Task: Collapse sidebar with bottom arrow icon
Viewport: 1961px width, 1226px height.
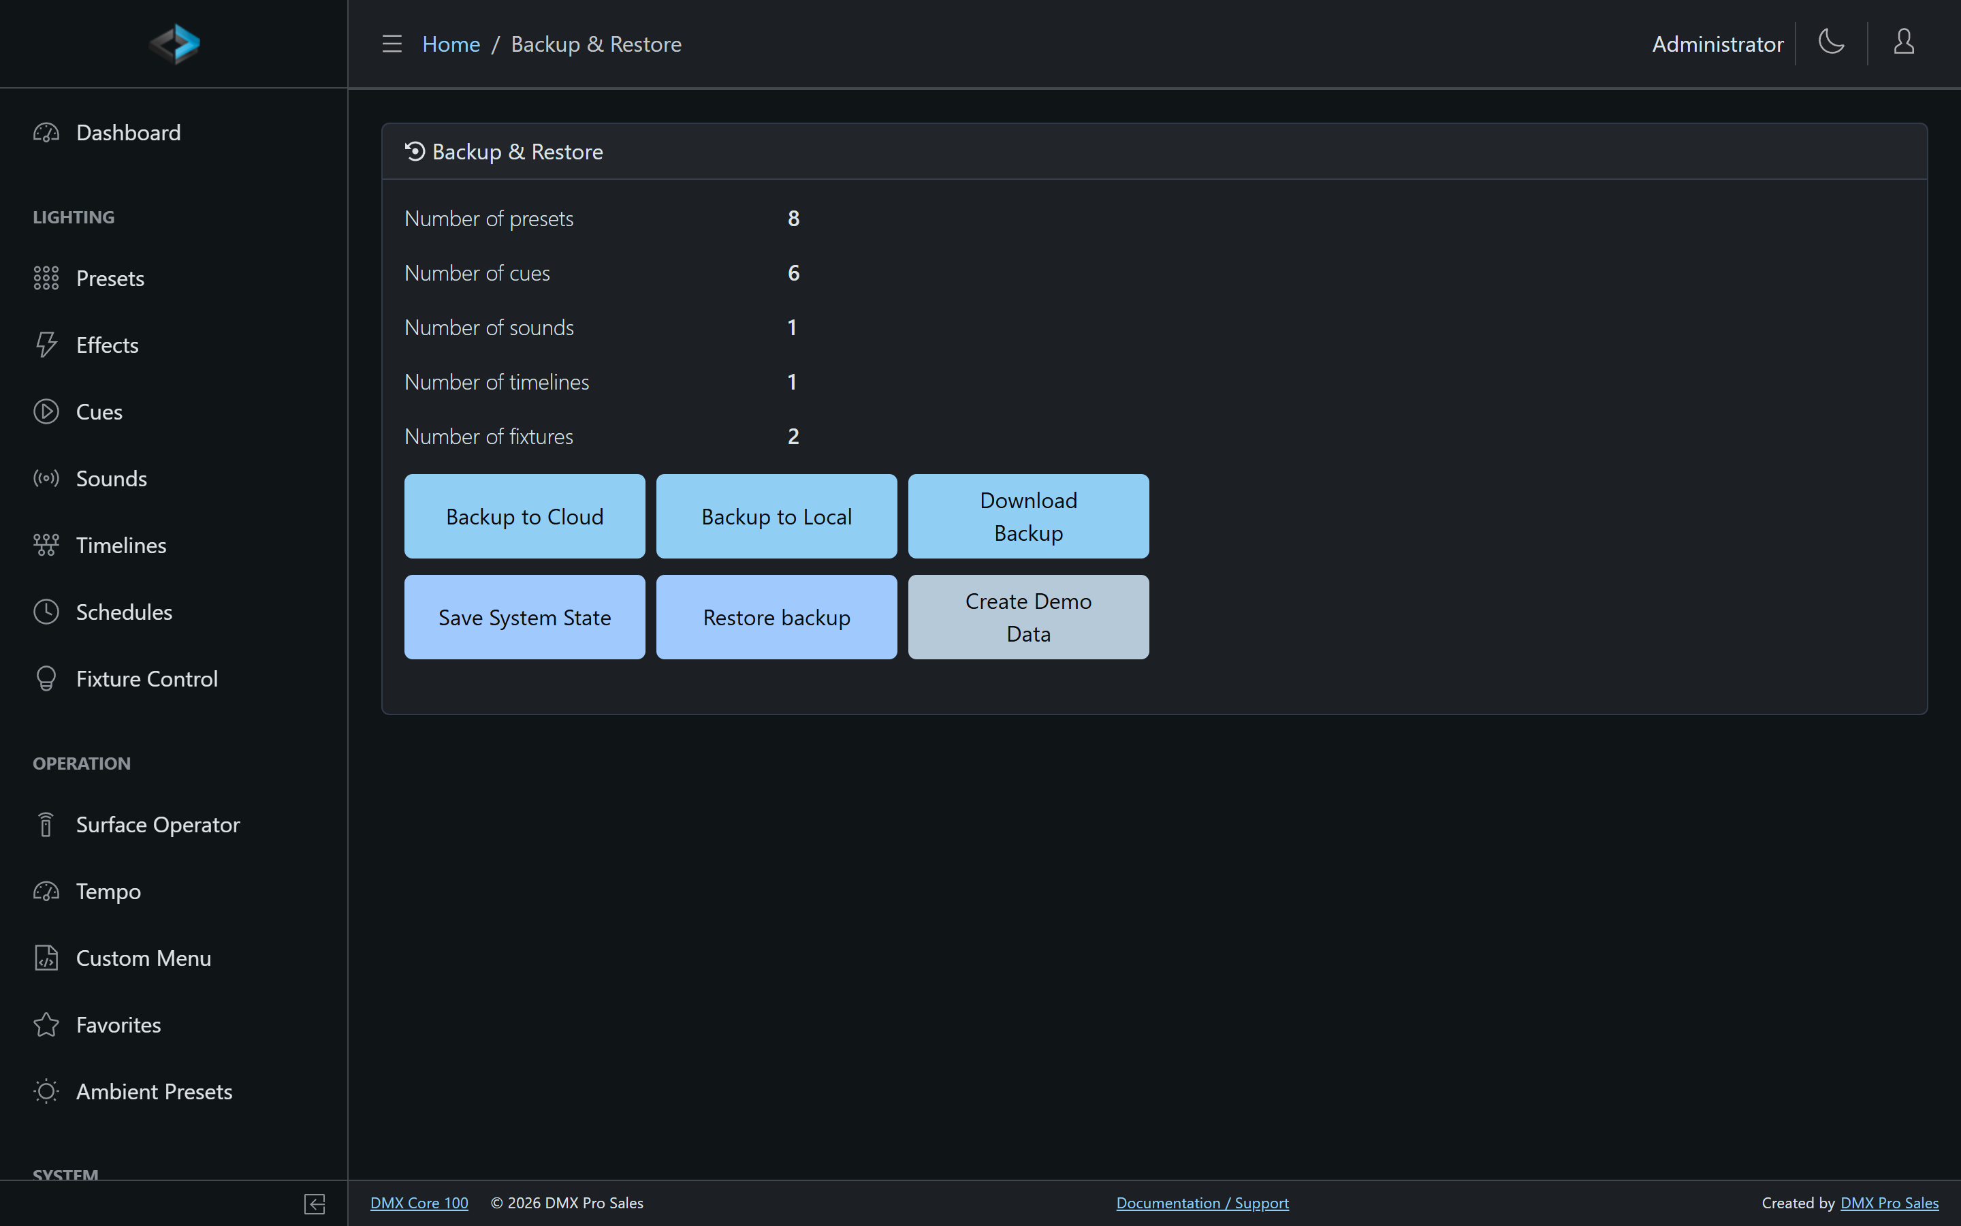Action: pos(315,1204)
